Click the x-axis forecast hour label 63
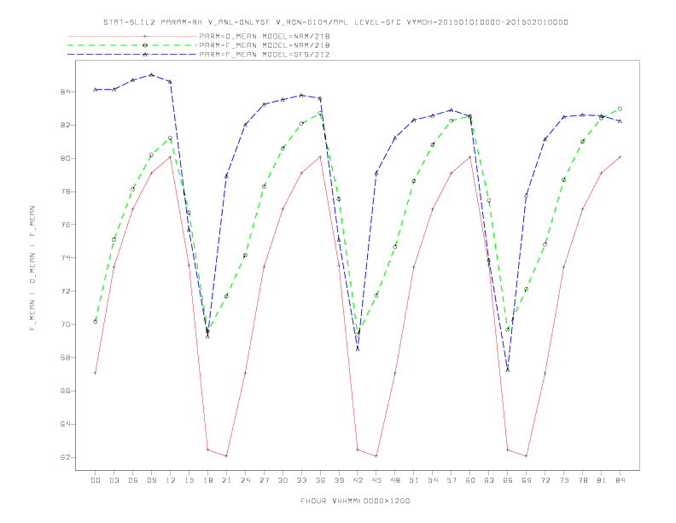 click(489, 480)
